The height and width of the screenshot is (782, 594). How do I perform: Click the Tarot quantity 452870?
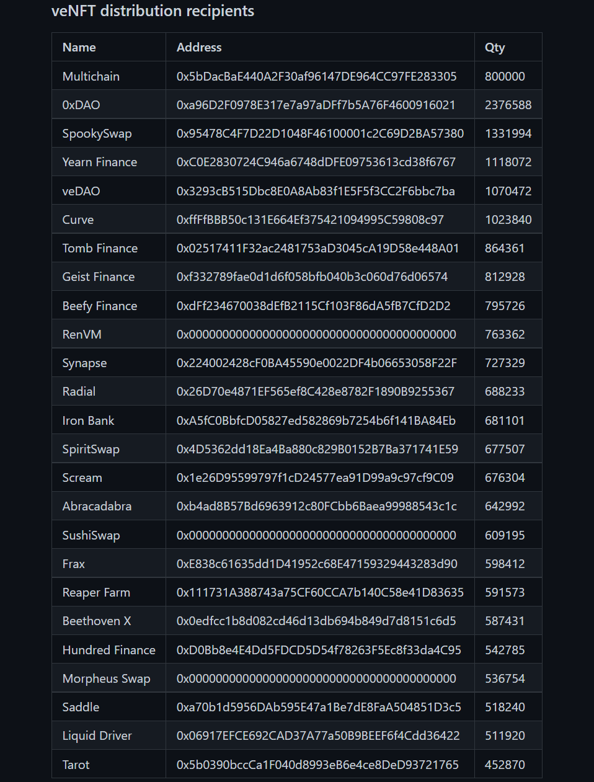[505, 765]
